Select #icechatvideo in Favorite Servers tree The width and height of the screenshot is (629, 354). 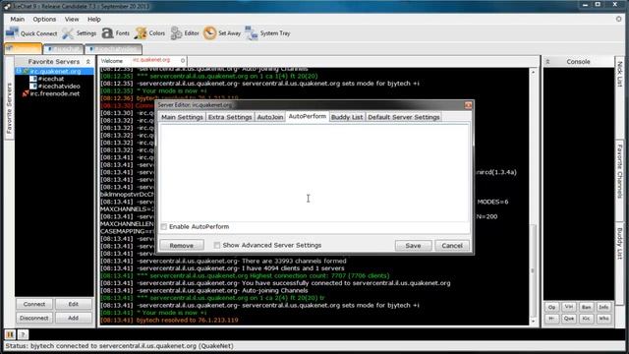[x=59, y=86]
